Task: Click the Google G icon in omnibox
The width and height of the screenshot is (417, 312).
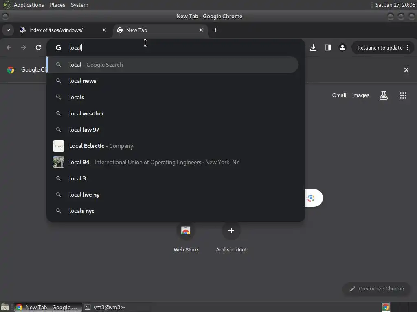Action: tap(59, 48)
